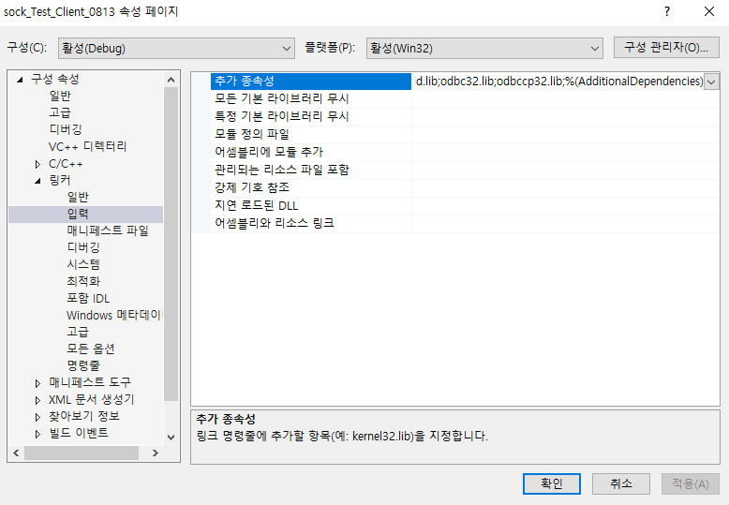Screen dimensions: 729x505
Task: Select 매니페스트 파일 under 링커
Action: (x=108, y=230)
